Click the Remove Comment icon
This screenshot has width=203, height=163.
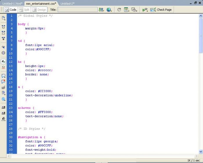(x=3, y=82)
